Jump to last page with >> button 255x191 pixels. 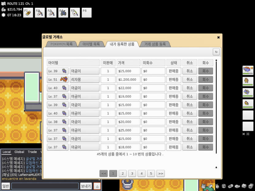(x=160, y=174)
